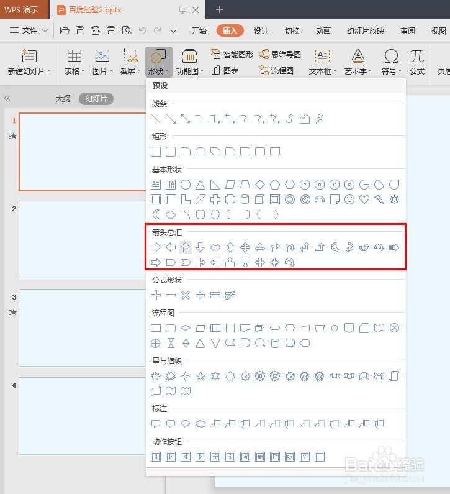
Task: Select slide 2 thumbnail
Action: click(x=83, y=239)
